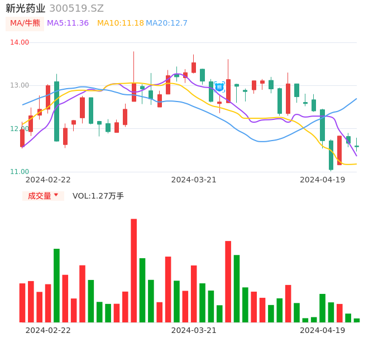This screenshot has height=338, width=383.
Task: Click the stock name 新光药业
Action: click(x=26, y=8)
